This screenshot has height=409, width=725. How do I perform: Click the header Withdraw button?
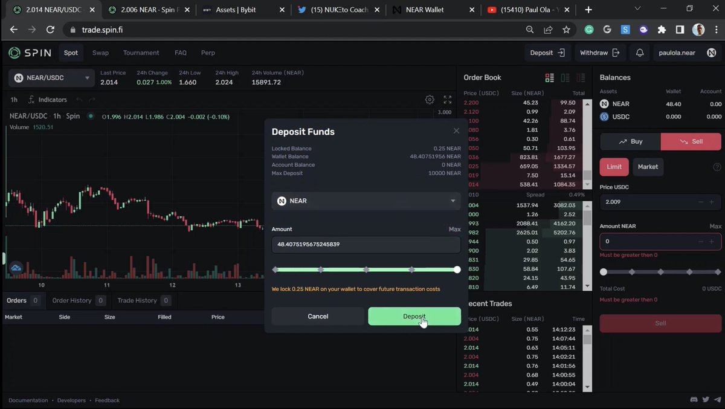[600, 53]
